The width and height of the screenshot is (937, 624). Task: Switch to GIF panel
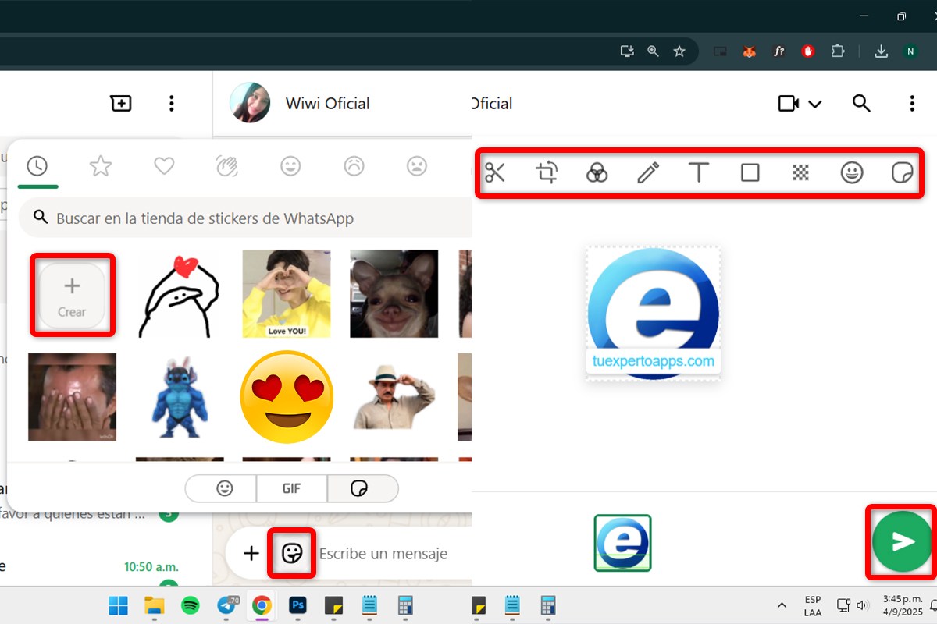point(291,488)
